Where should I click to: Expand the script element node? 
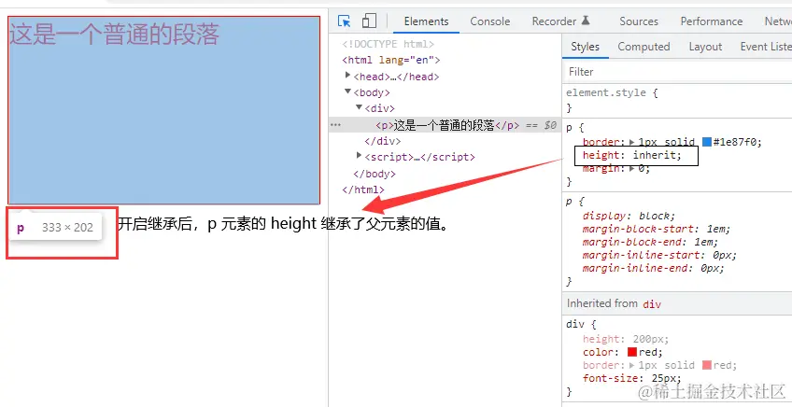[360, 156]
